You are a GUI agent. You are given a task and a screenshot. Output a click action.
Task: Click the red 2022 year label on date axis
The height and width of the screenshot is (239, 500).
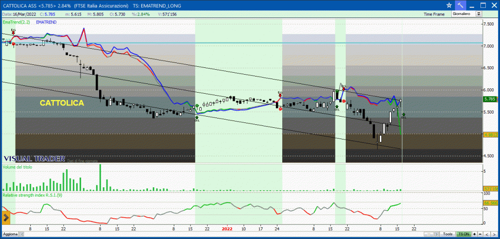227,228
